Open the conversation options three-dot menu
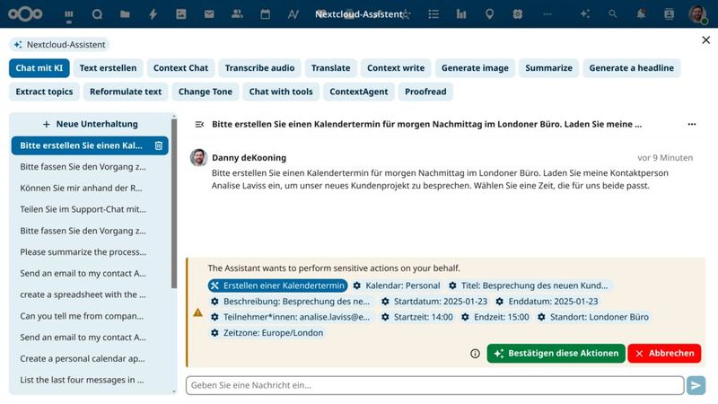This screenshot has height=404, width=718. (x=692, y=124)
